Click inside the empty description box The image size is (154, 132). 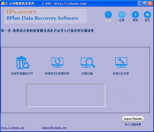click(x=66, y=95)
